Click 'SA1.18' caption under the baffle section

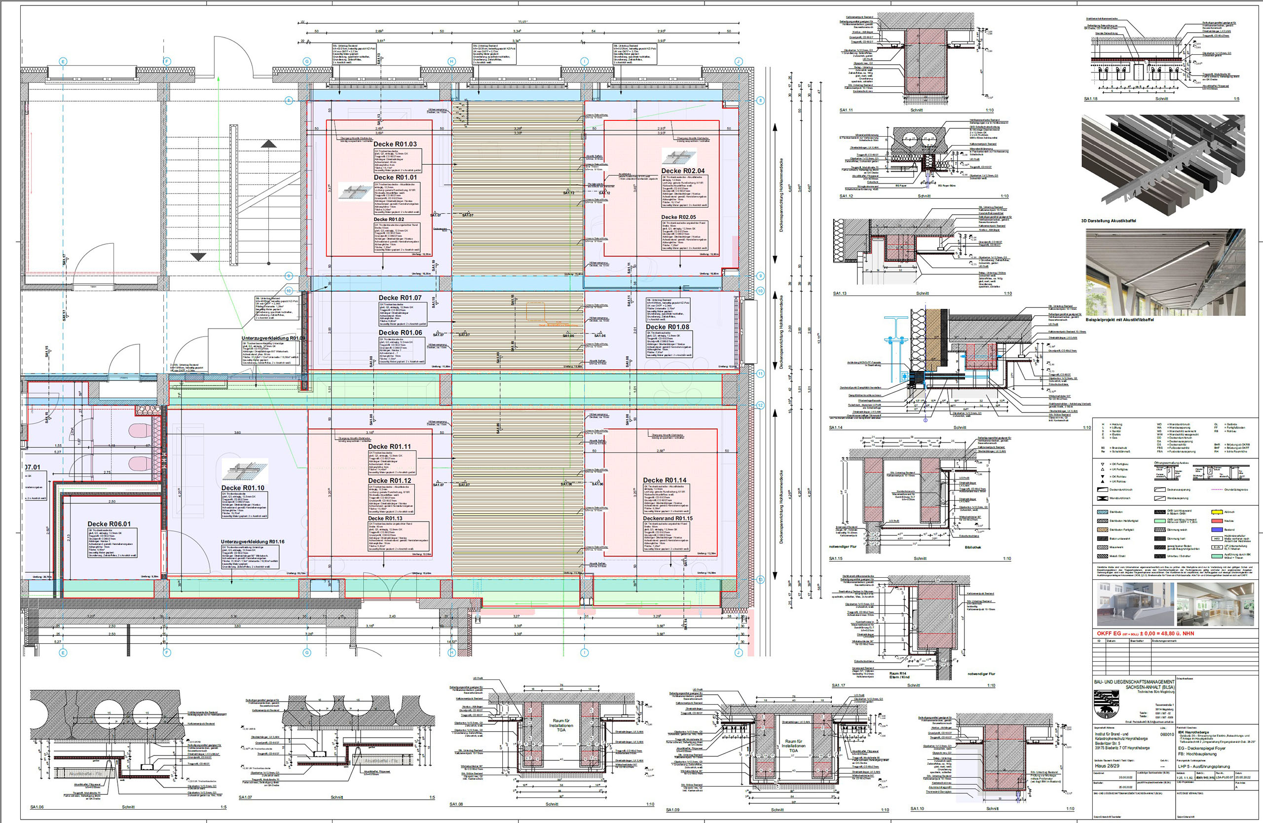[x=1090, y=99]
